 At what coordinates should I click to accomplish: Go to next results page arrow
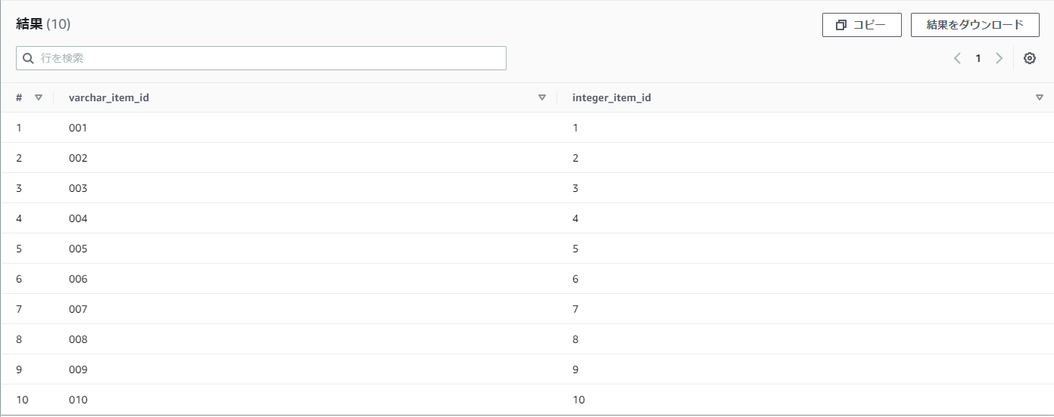[x=999, y=58]
